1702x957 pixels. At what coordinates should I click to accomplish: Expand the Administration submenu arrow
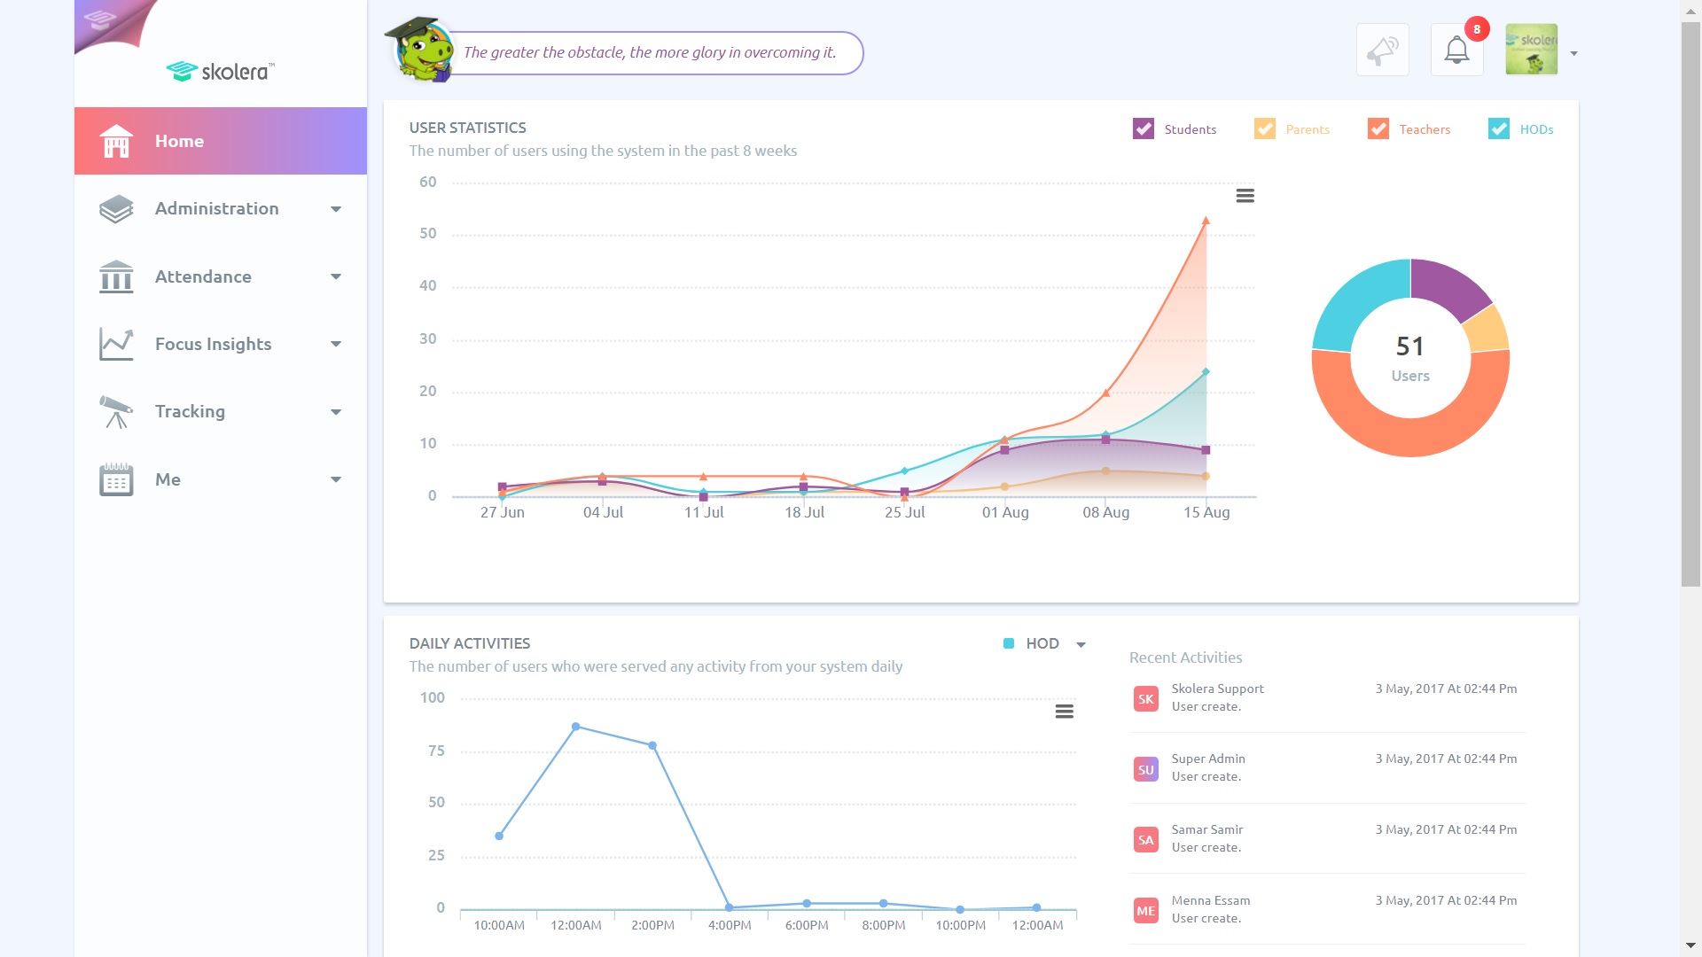[336, 209]
